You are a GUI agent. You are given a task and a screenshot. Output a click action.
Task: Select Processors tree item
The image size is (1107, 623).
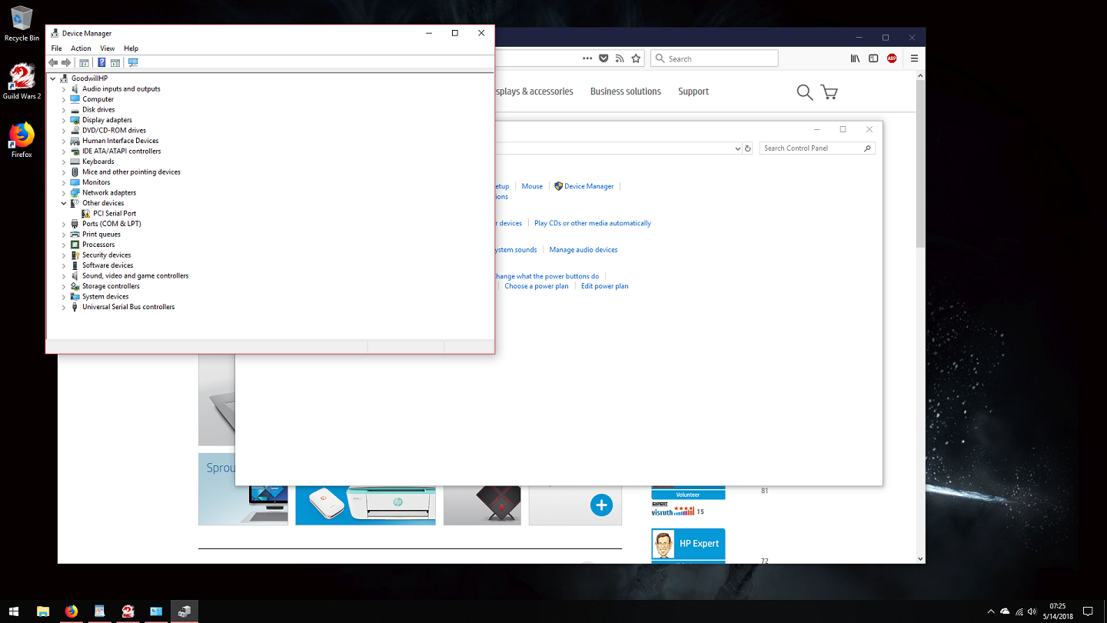click(x=98, y=245)
